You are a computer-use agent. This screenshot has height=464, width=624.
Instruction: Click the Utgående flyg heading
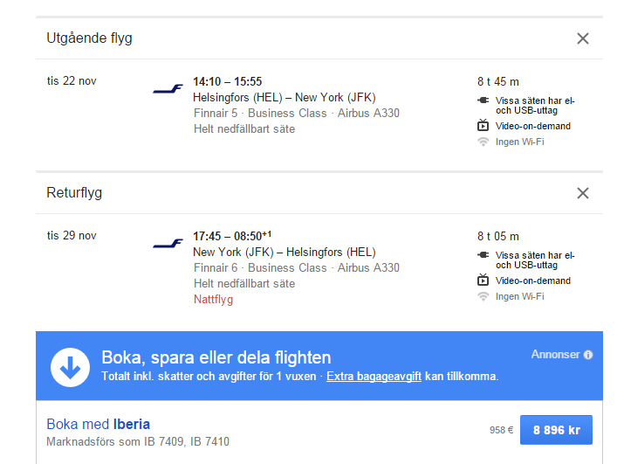(89, 38)
